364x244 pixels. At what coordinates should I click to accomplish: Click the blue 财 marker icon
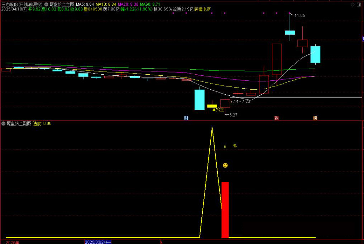tap(186, 118)
